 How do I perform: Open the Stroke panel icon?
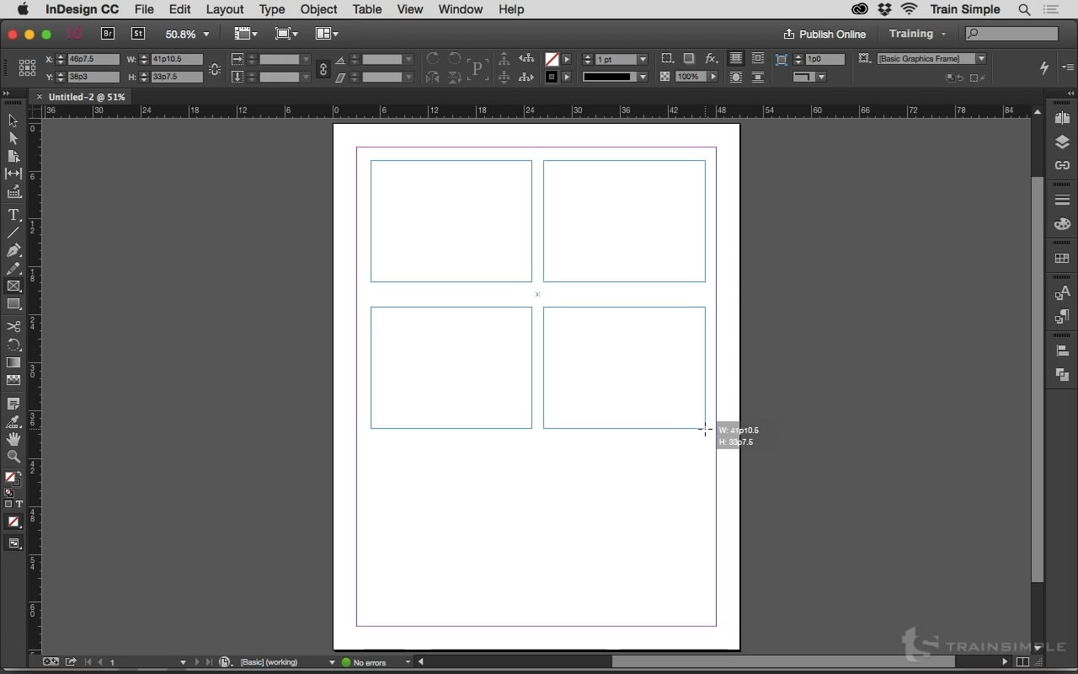pyautogui.click(x=1062, y=200)
